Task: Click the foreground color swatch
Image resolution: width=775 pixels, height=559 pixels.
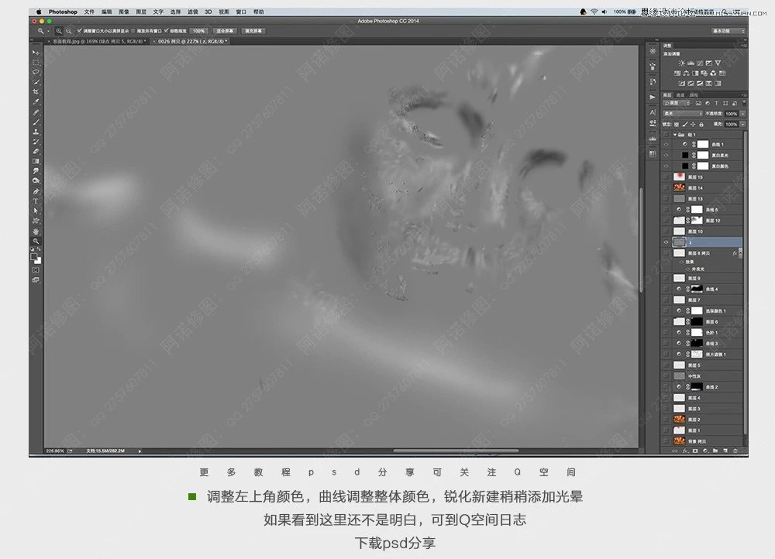Action: (33, 256)
